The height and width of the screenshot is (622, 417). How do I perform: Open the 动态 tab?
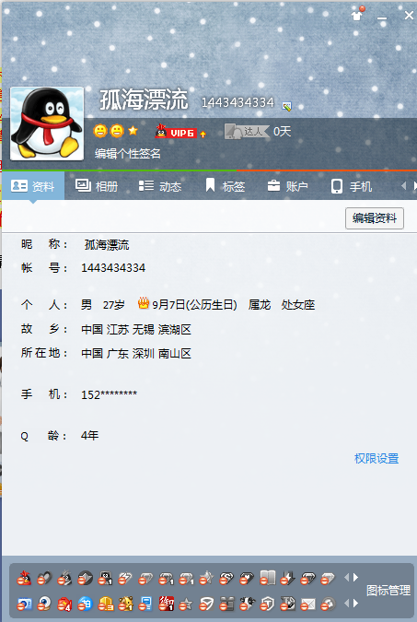(160, 185)
